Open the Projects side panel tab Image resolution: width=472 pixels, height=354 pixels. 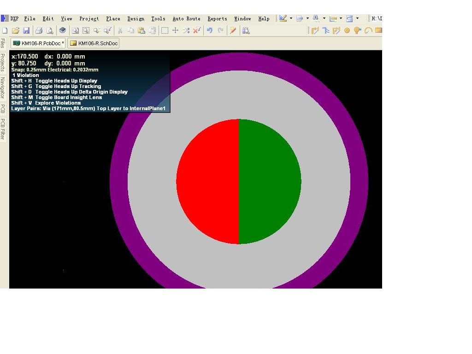pos(3,62)
